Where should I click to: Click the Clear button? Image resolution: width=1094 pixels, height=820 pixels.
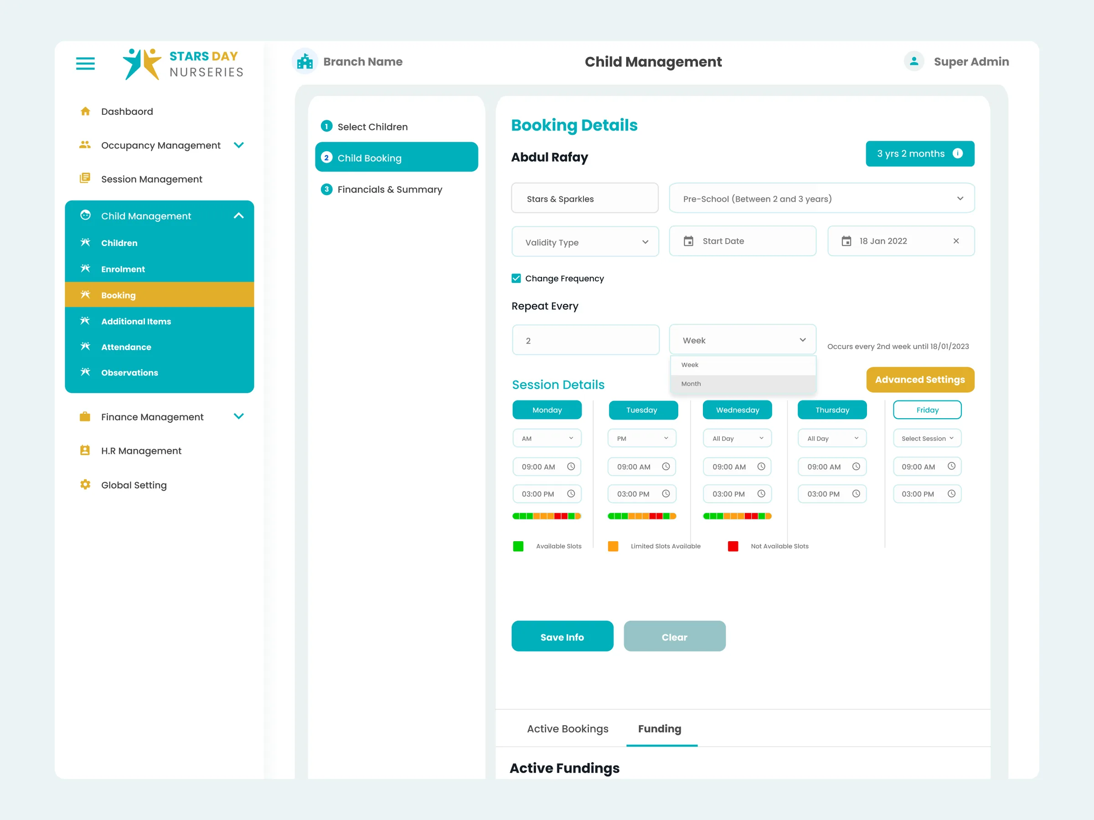(675, 636)
